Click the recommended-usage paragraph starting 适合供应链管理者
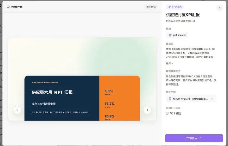The width and height of the screenshot is (228, 146). 191,80
